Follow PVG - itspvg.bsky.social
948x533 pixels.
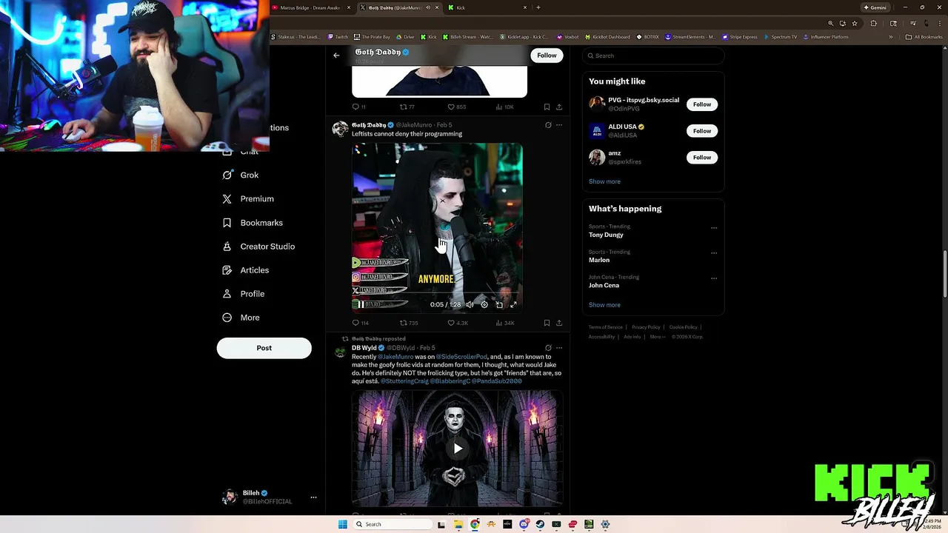702,104
